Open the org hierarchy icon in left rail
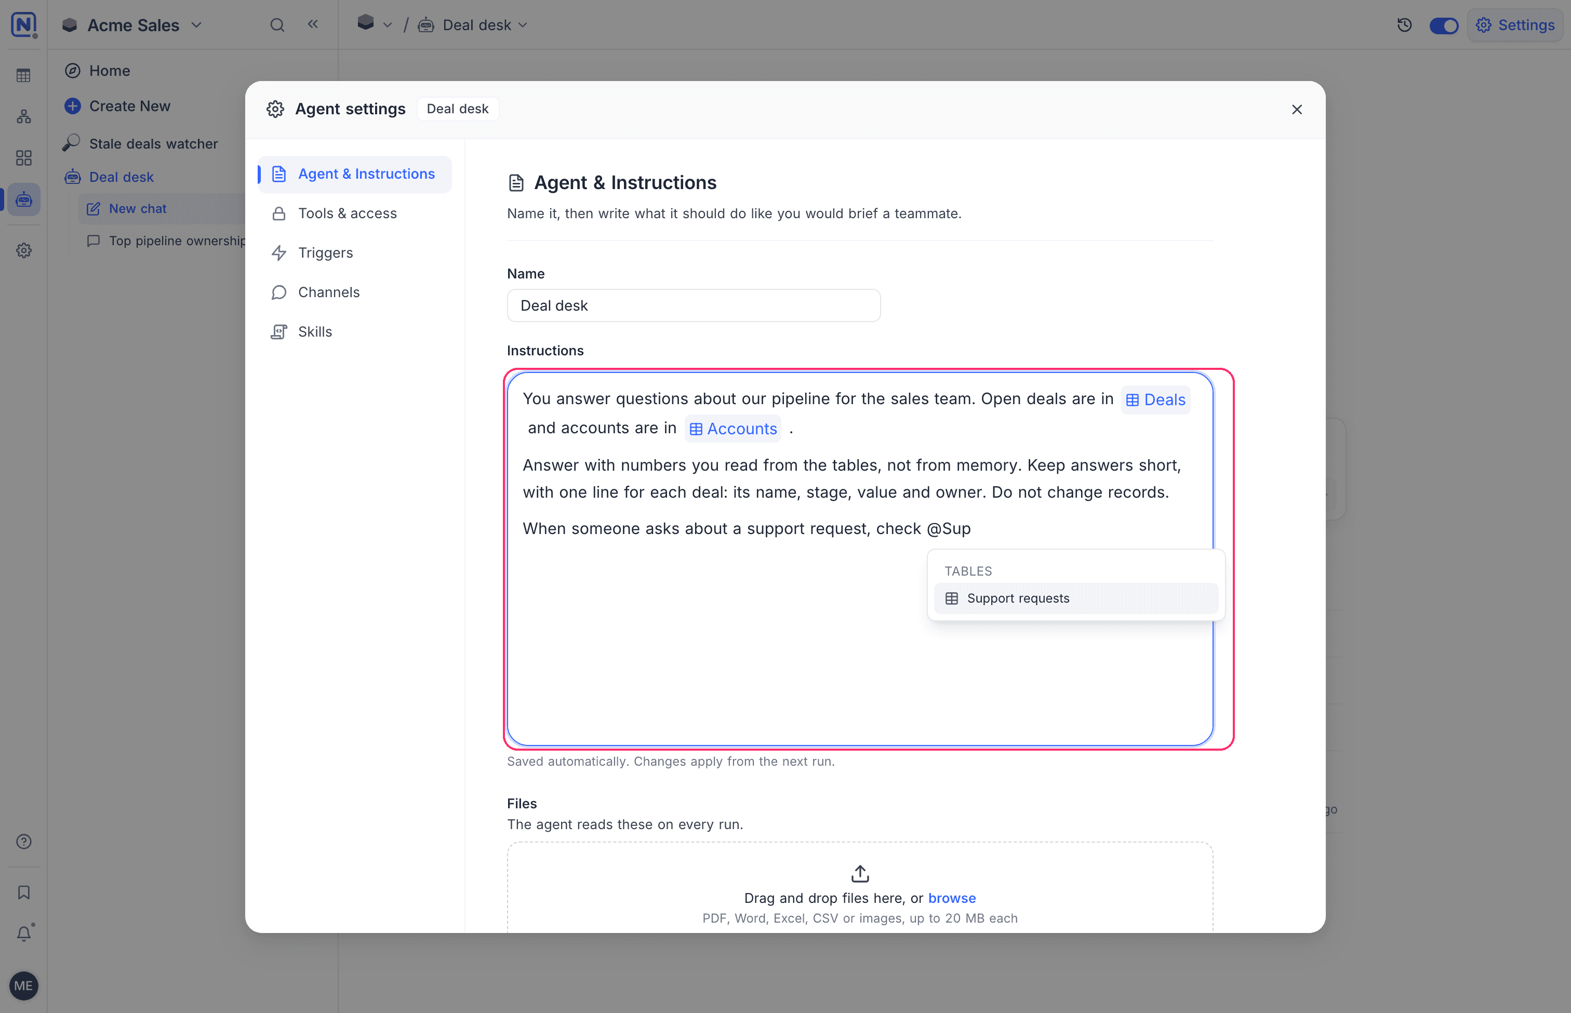 click(24, 116)
